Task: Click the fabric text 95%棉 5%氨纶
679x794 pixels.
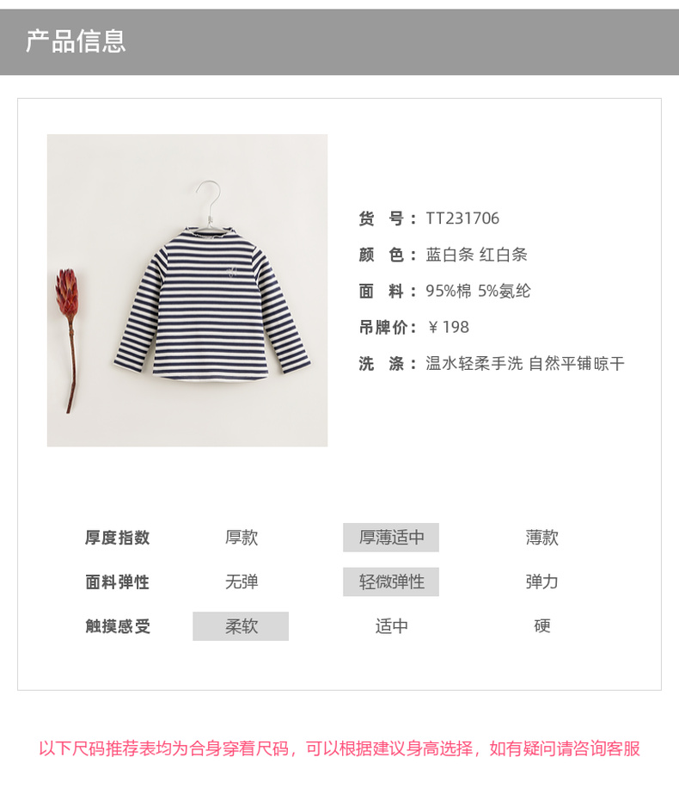Action: [478, 291]
